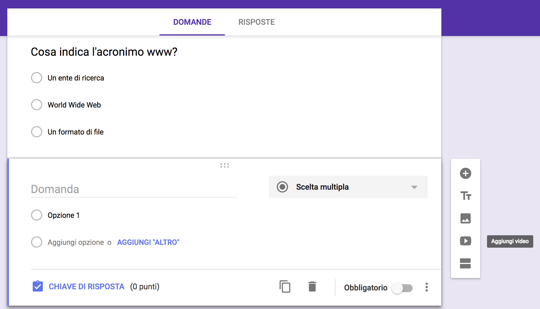The height and width of the screenshot is (309, 540).
Task: Click the question title 'Cosa indica l'acronimo www?'
Action: click(x=104, y=52)
